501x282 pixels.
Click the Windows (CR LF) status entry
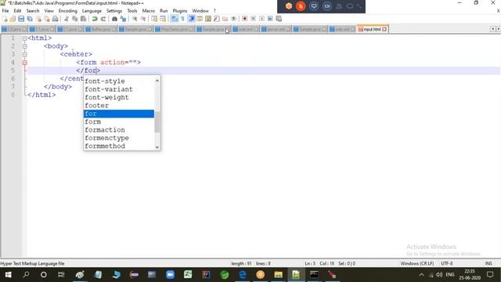(x=417, y=264)
